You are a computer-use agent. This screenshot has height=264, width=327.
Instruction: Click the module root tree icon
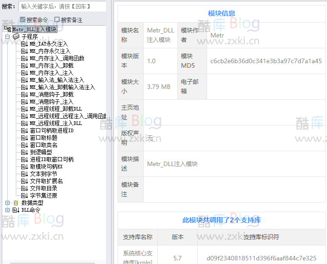(8, 29)
